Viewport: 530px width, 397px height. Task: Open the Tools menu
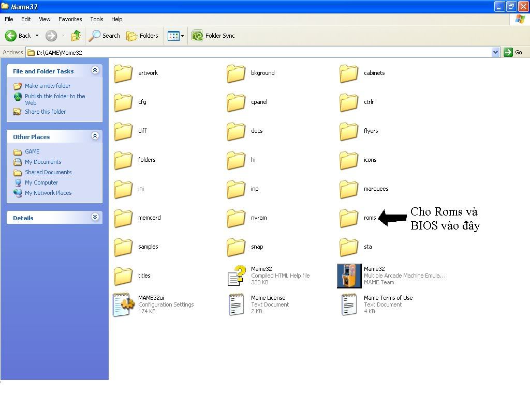click(x=97, y=19)
